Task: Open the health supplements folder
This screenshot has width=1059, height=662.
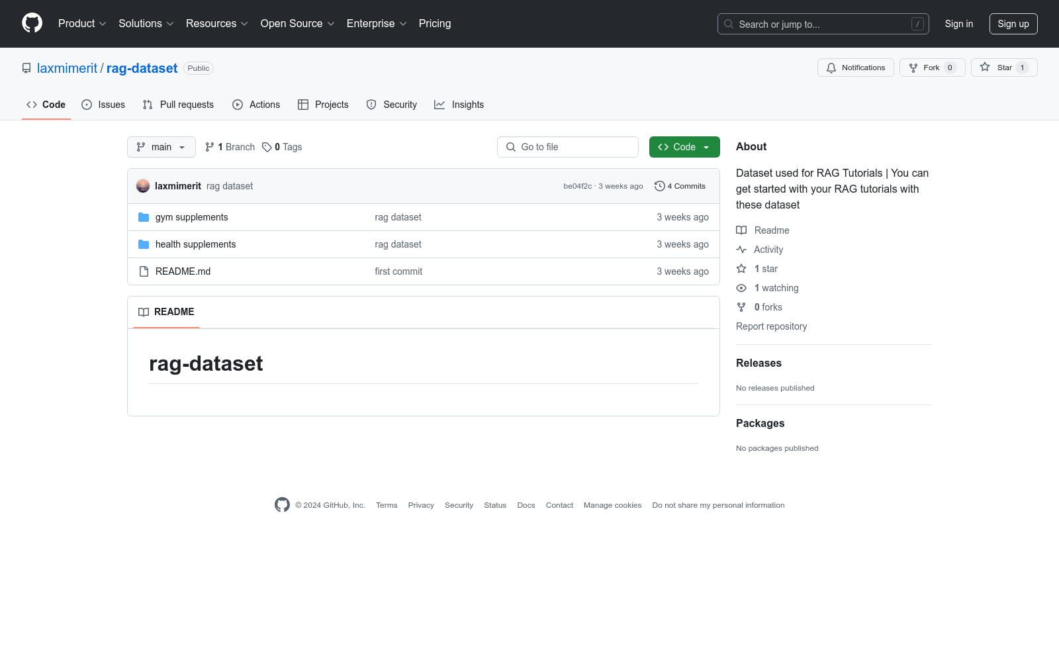Action: (195, 244)
